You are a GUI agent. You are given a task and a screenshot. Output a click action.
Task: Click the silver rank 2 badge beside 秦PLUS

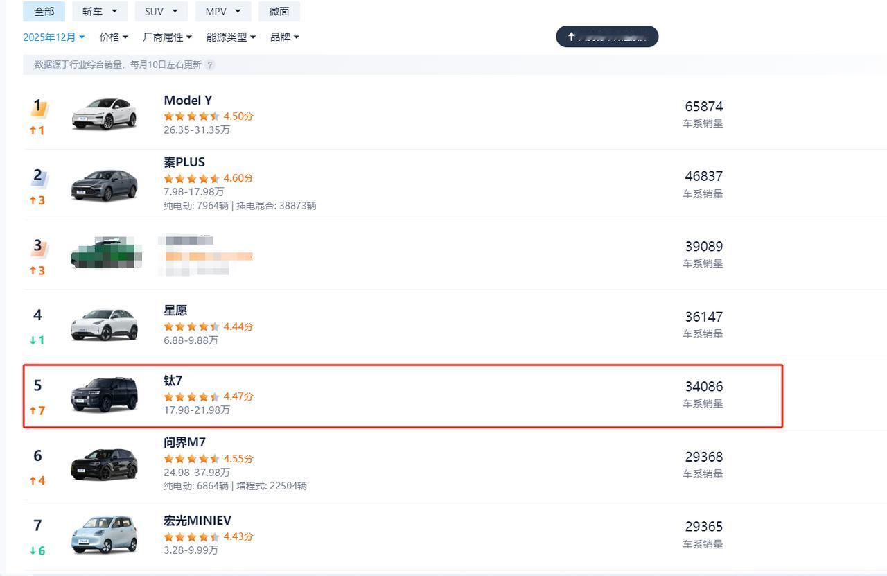click(38, 177)
